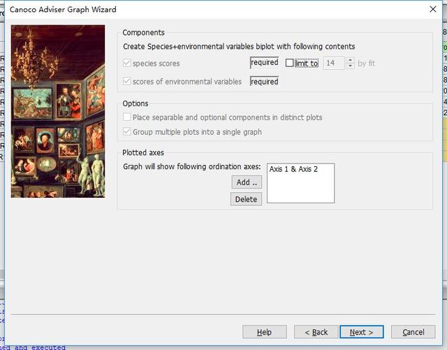Viewport: 447px width, 350px height.
Task: Click the limit-to number field showing 14
Action: pyautogui.click(x=334, y=63)
